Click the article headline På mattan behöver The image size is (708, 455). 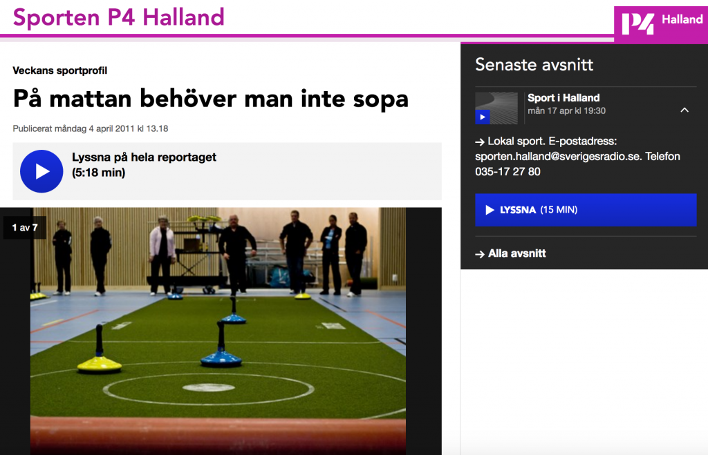[210, 99]
